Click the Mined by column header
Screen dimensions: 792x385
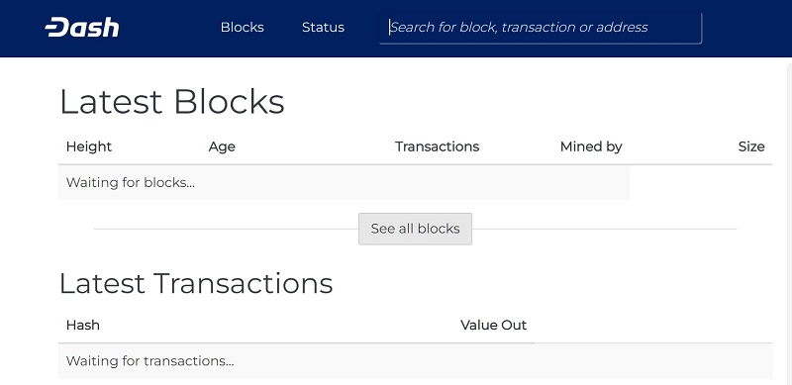(591, 147)
